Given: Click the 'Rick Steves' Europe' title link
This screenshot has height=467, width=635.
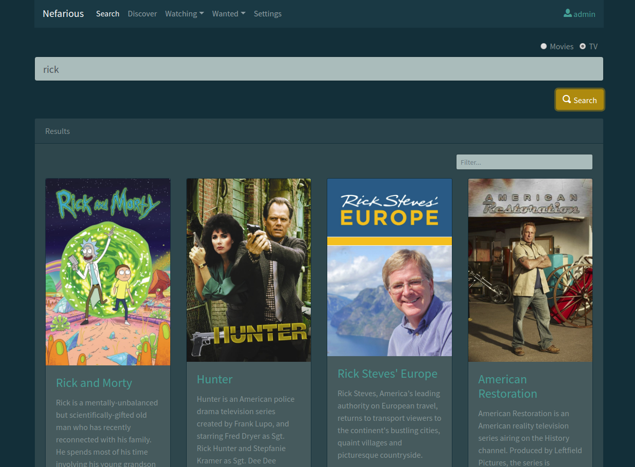Looking at the screenshot, I should pyautogui.click(x=387, y=374).
